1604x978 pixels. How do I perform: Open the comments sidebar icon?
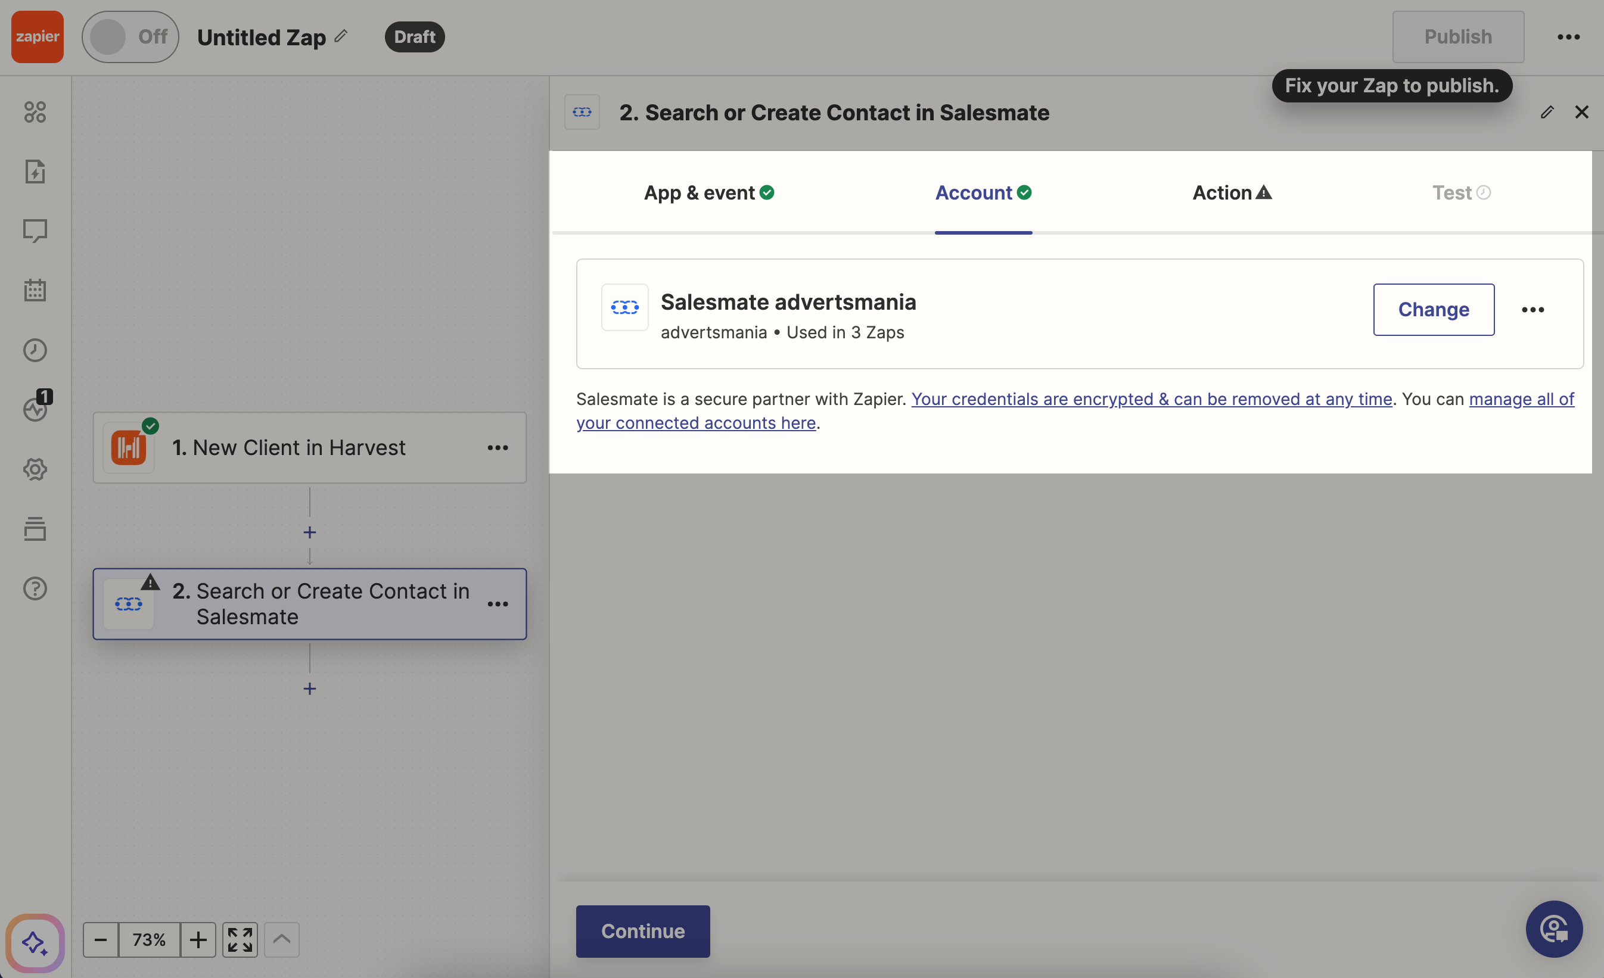35,231
